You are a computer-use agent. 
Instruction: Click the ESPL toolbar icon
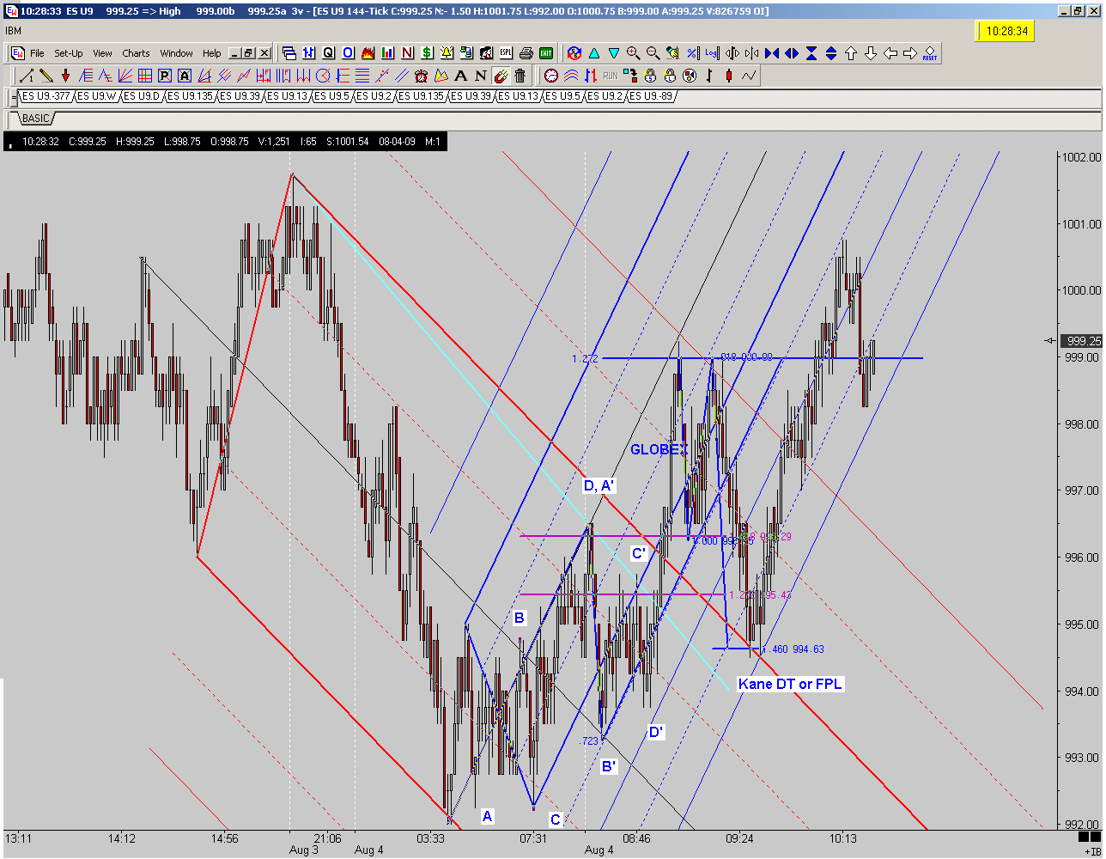(507, 53)
